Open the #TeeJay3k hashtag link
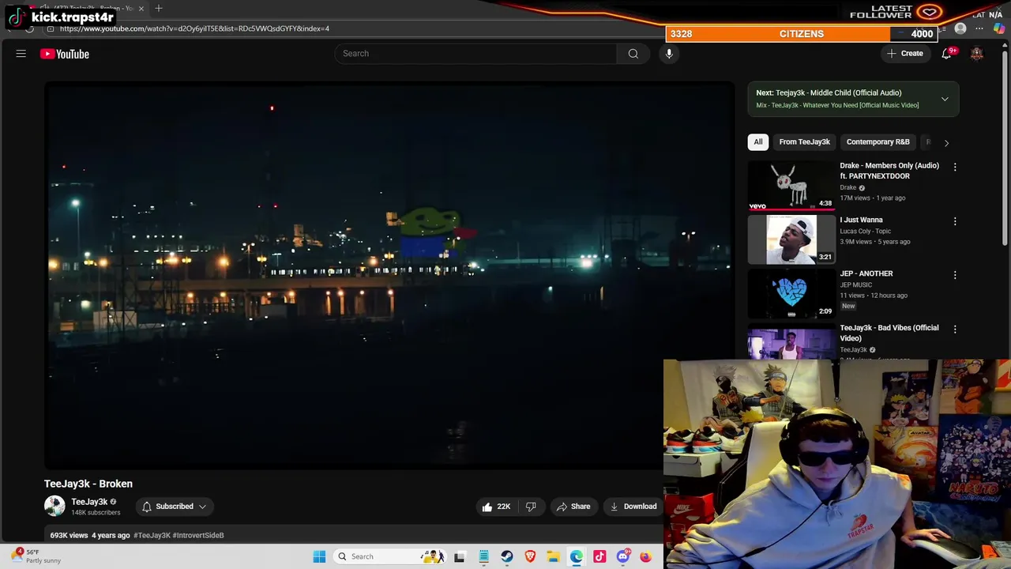This screenshot has height=569, width=1011. (152, 535)
